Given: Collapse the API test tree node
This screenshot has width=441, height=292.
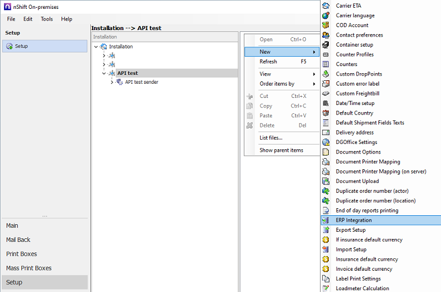Looking at the screenshot, I should click(x=104, y=73).
